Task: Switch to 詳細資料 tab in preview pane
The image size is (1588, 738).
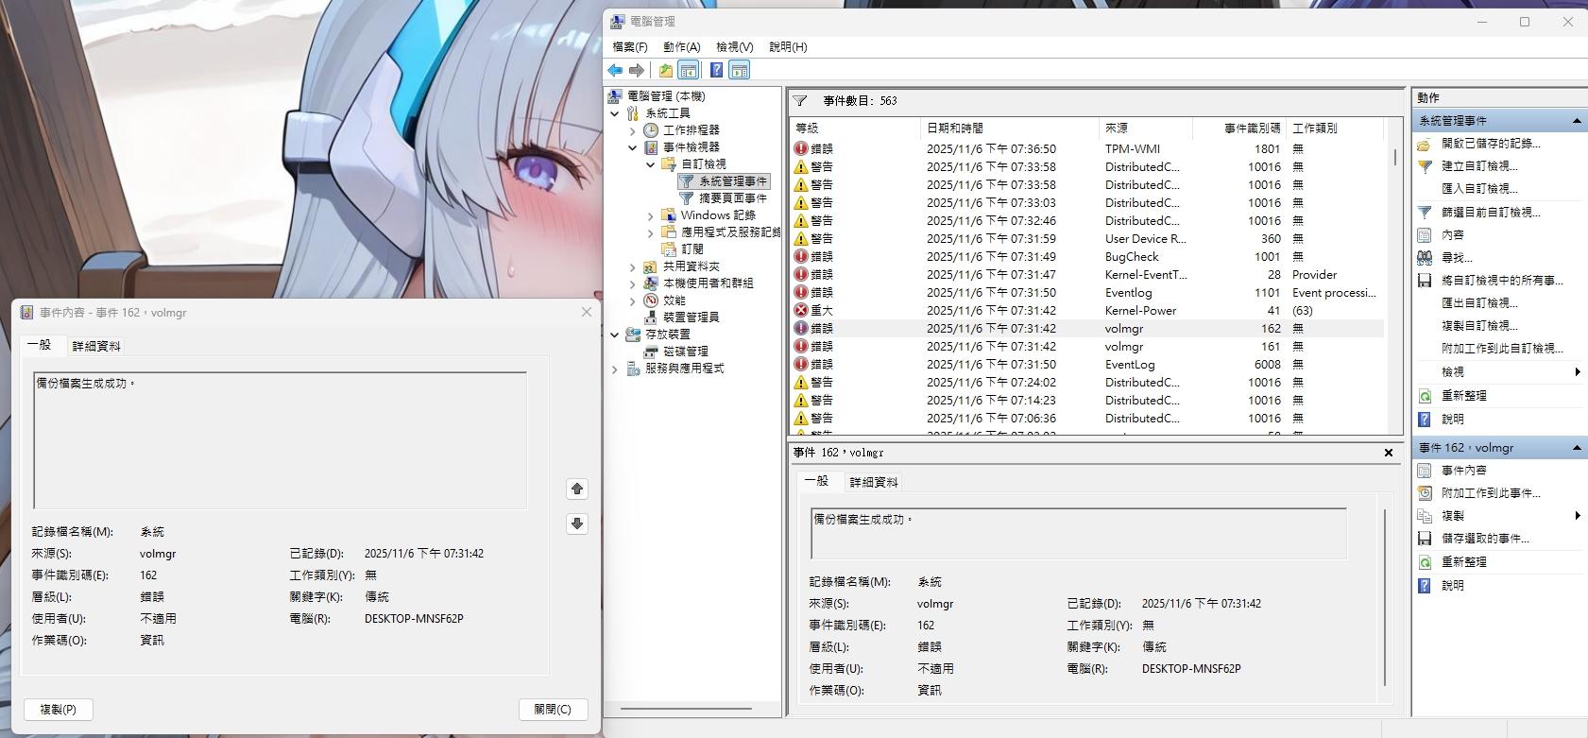Action: (x=874, y=482)
